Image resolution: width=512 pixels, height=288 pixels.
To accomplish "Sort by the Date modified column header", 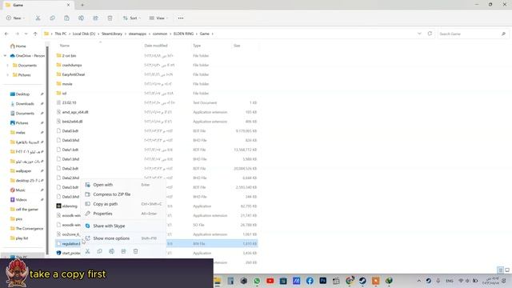I will [x=156, y=46].
